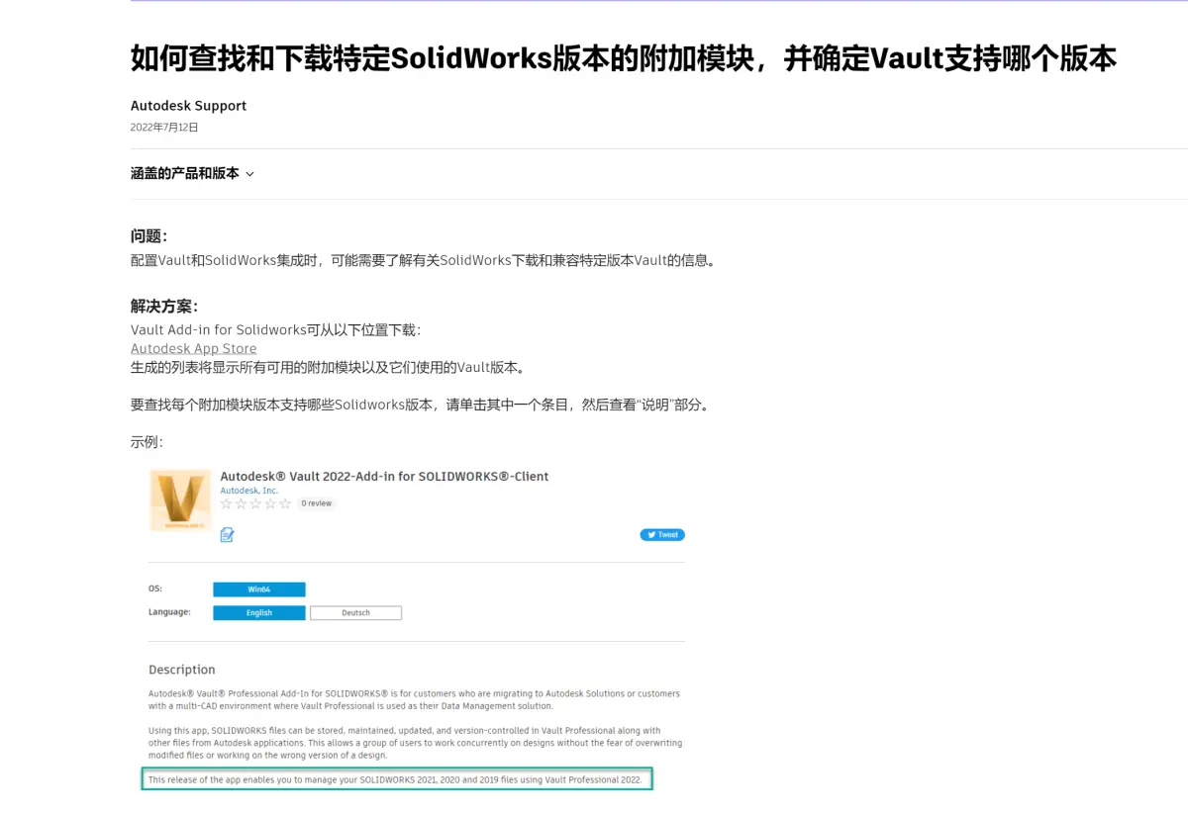Click the Tweet button in the example screenshot
This screenshot has height=814, width=1188.
662,535
